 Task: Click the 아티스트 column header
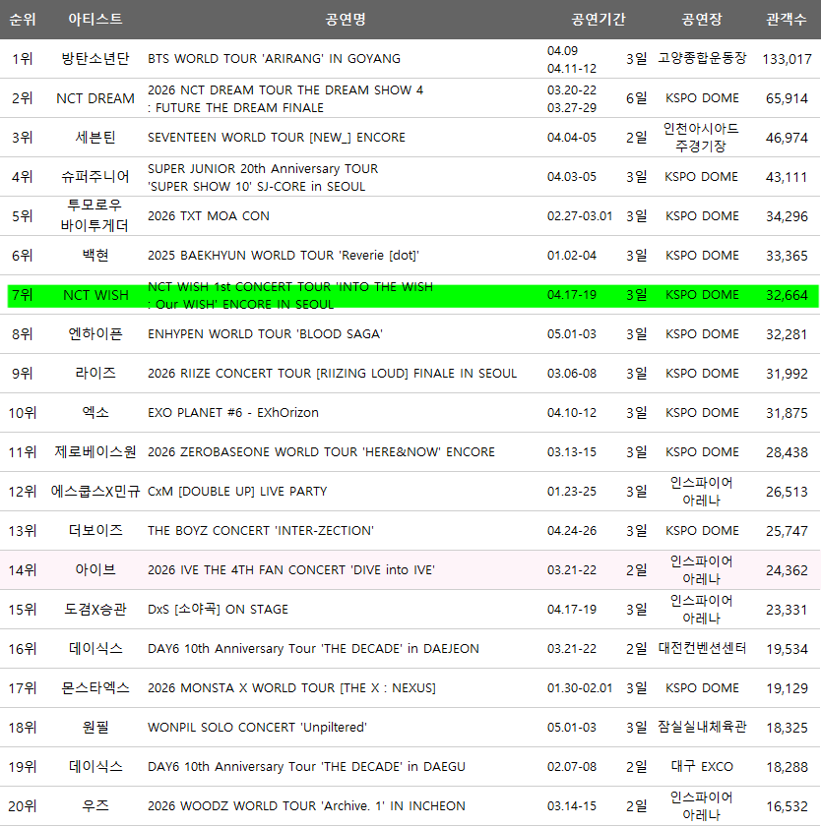coord(95,20)
